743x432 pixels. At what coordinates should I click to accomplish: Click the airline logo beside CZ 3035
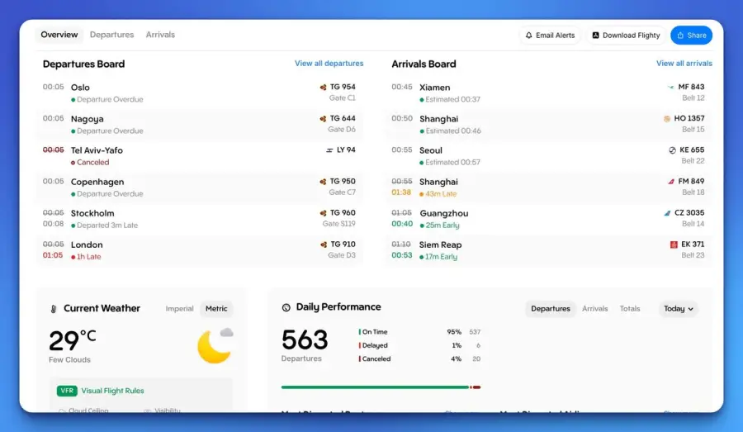click(667, 213)
